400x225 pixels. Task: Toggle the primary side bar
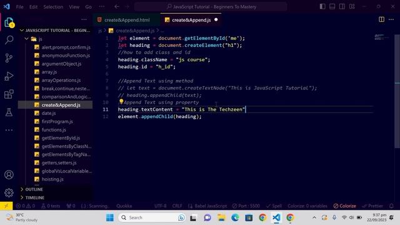pyautogui.click(x=322, y=7)
